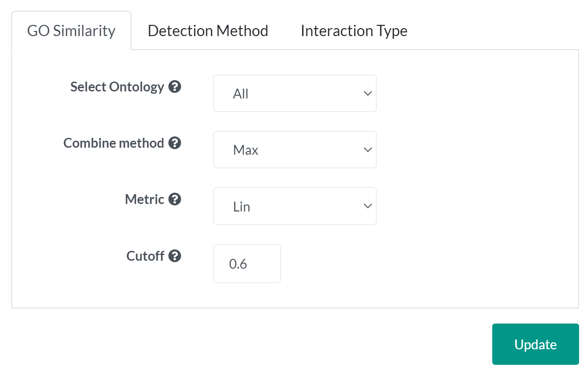Show help for the Metric option
Screen dimensions: 588x377
[x=175, y=199]
